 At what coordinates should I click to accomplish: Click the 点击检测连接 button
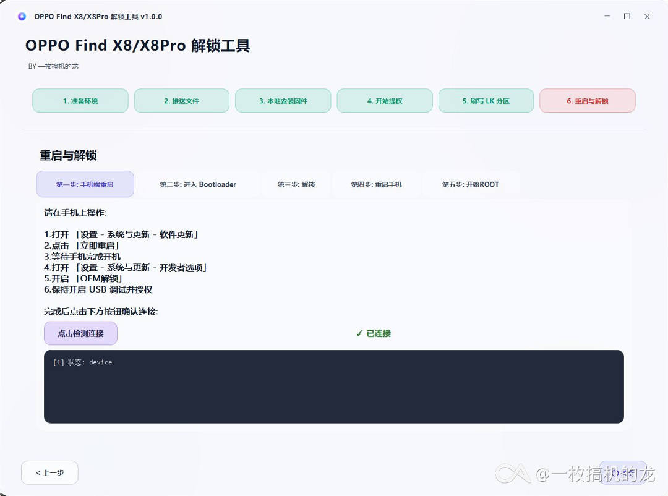pos(80,333)
